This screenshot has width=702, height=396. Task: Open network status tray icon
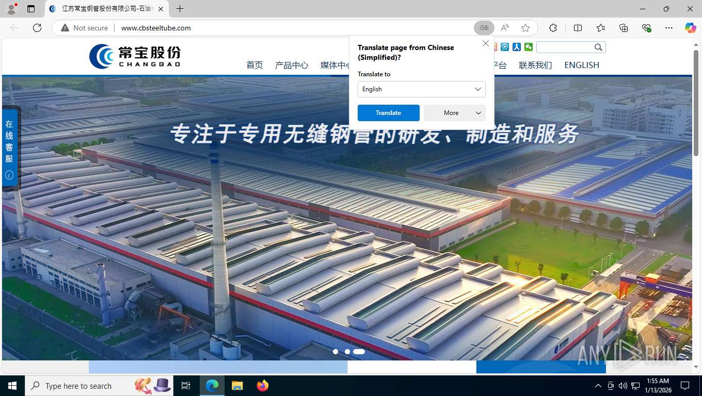pos(635,386)
